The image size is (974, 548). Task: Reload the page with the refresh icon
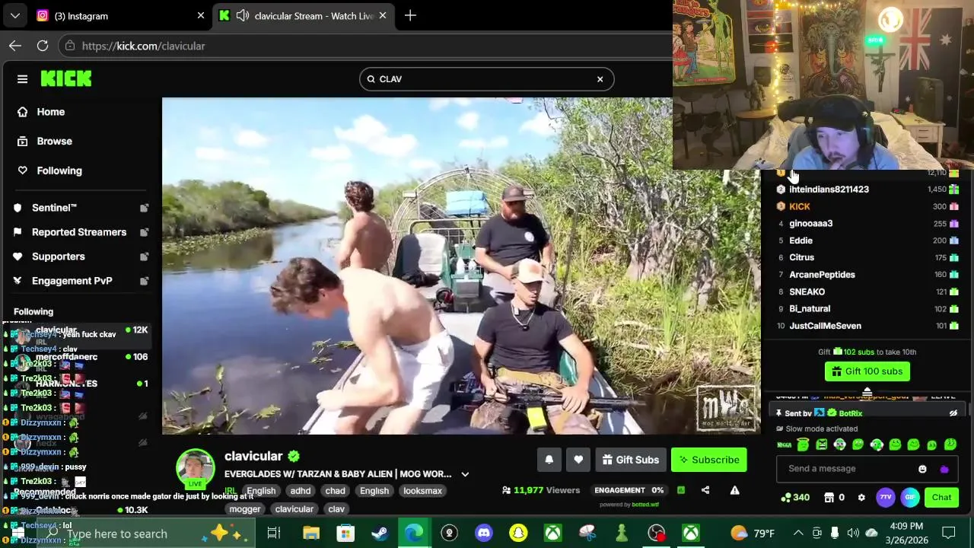click(x=43, y=46)
